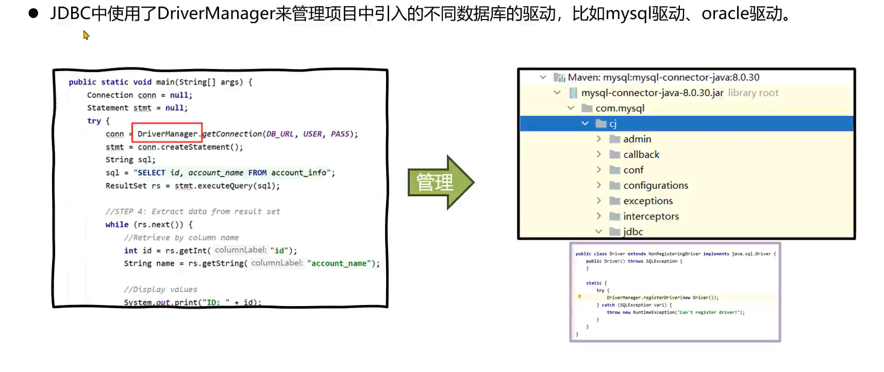Select the 'admin' tree label
This screenshot has width=884, height=372.
click(637, 139)
